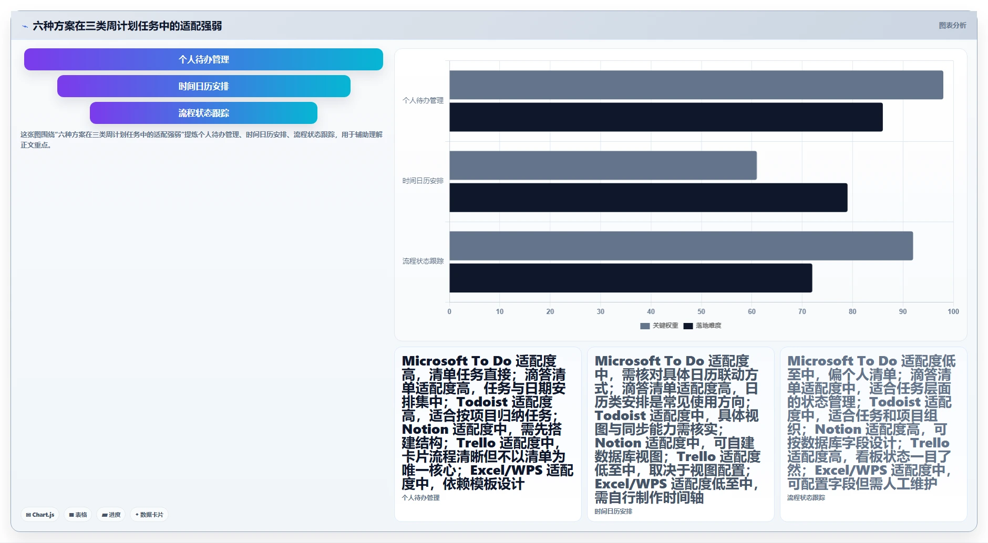This screenshot has width=988, height=543.
Task: Click the dark 落地难度 bar for 个人待办管理
Action: [x=666, y=117]
